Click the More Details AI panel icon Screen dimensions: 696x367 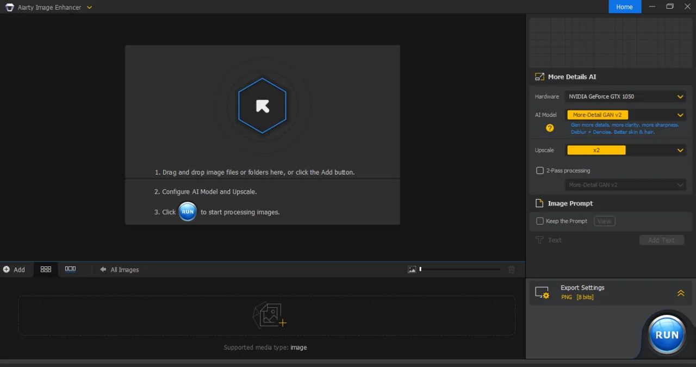[539, 77]
